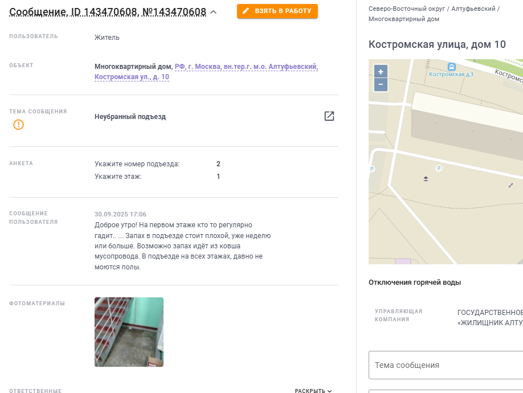523x393 pixels.
Task: Click the Тема сообщения input field
Action: (x=446, y=365)
